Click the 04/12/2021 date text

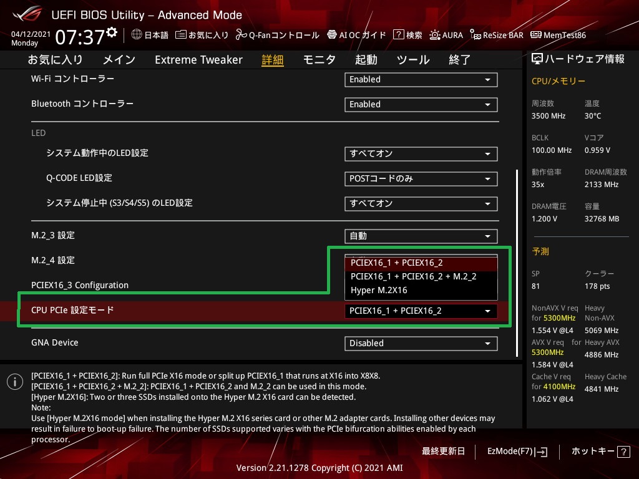[x=31, y=34]
